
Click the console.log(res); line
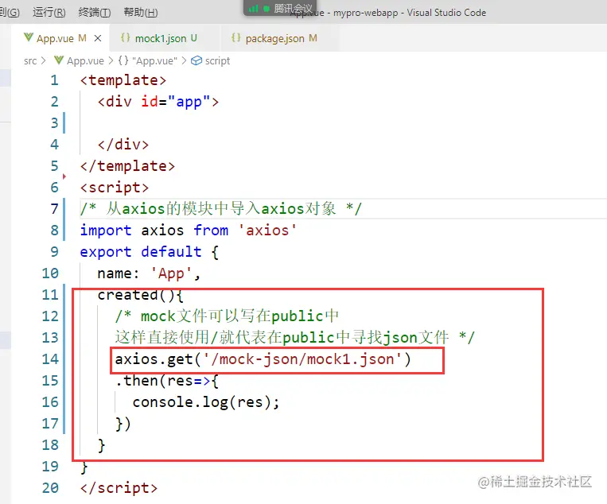tap(205, 402)
